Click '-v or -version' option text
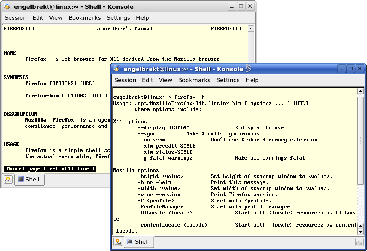The height and width of the screenshot is (251, 367). 159,194
